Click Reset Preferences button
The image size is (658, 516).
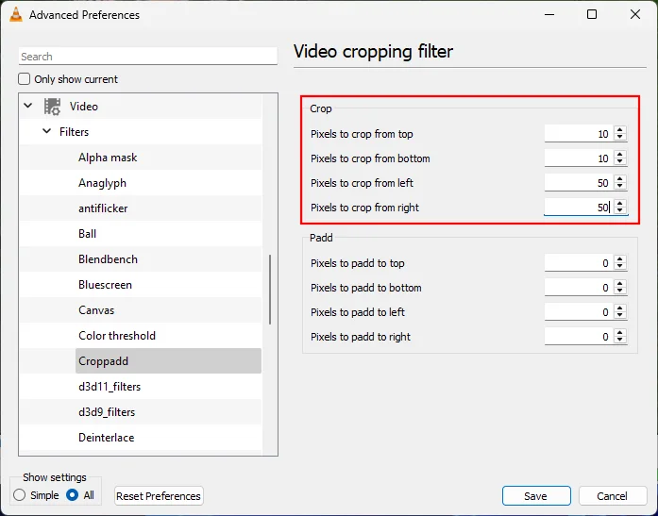point(159,496)
